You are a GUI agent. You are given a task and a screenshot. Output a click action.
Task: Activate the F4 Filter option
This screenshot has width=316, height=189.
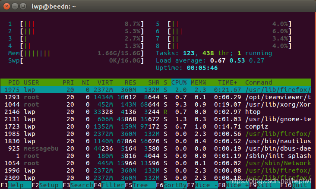(x=109, y=185)
